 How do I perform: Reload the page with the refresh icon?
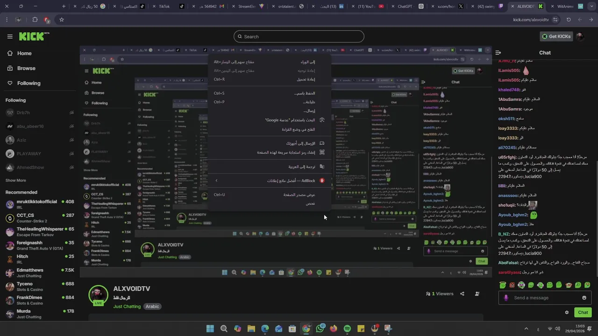[x=569, y=20]
